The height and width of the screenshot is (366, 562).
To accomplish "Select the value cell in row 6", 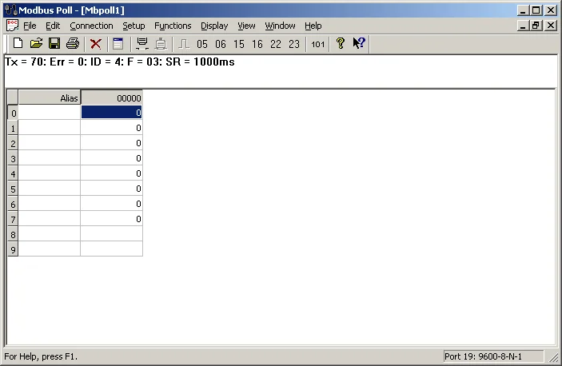I will pyautogui.click(x=111, y=204).
